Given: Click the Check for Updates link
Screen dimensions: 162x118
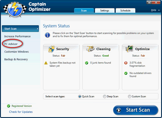Looking at the screenshot, I should [x=21, y=112].
